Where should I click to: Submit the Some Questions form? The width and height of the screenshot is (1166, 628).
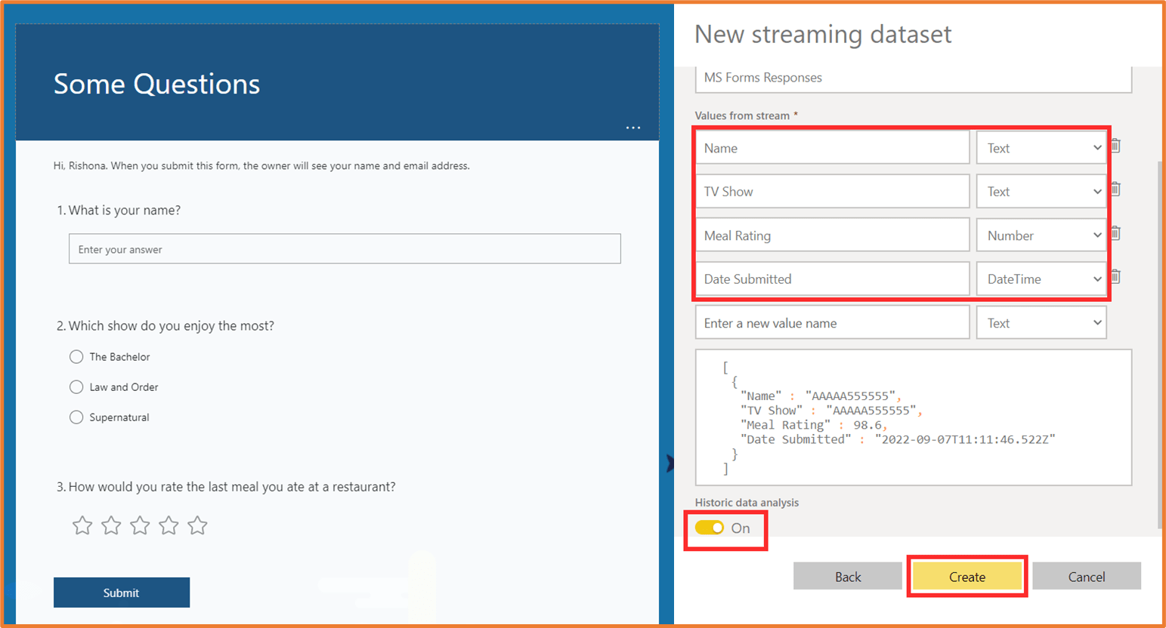point(121,592)
